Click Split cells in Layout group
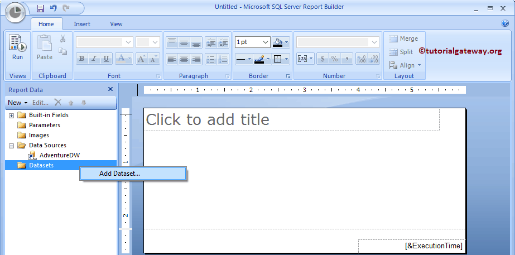This screenshot has height=255, width=515. pos(401,52)
